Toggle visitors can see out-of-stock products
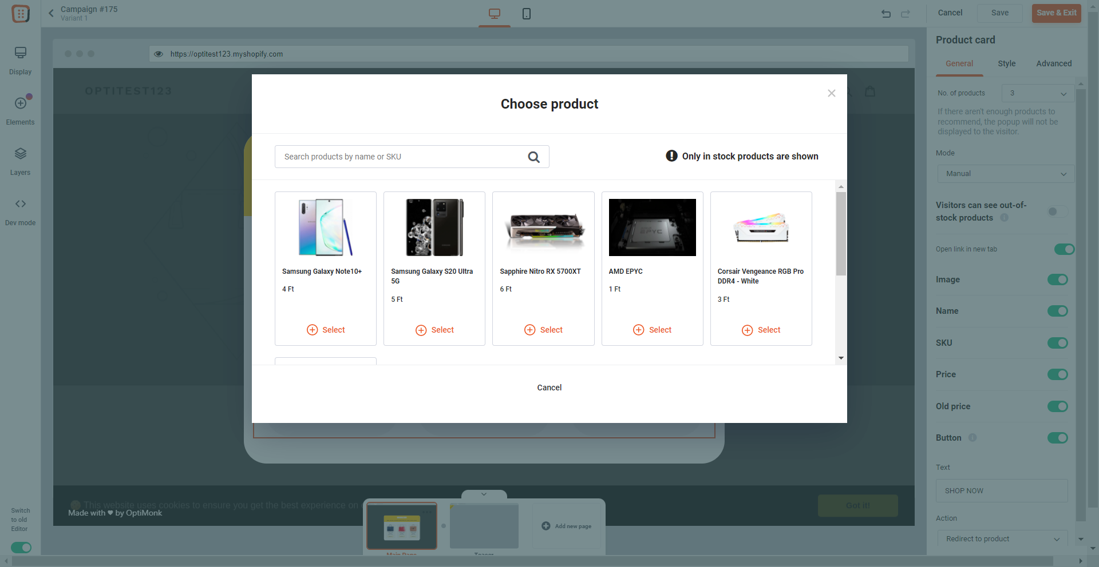The height and width of the screenshot is (567, 1099). [1057, 211]
